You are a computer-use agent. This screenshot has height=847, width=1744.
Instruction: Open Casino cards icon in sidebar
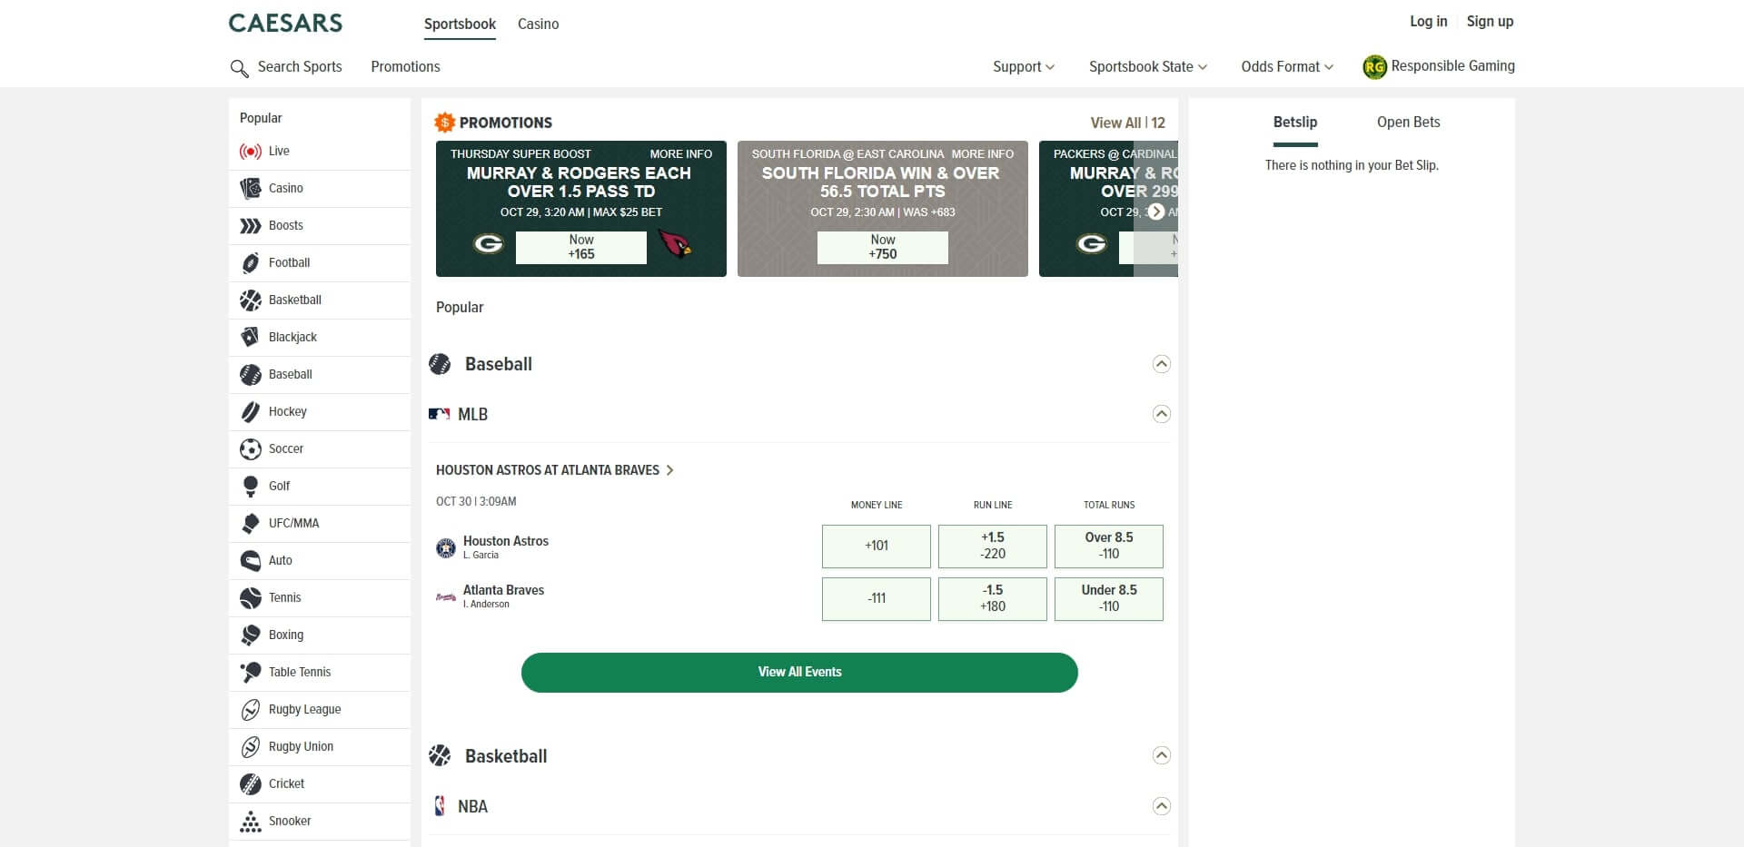pyautogui.click(x=250, y=189)
